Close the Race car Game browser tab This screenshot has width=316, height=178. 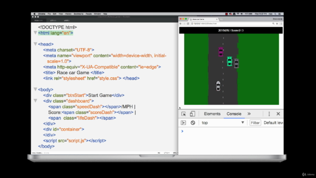click(x=217, y=19)
